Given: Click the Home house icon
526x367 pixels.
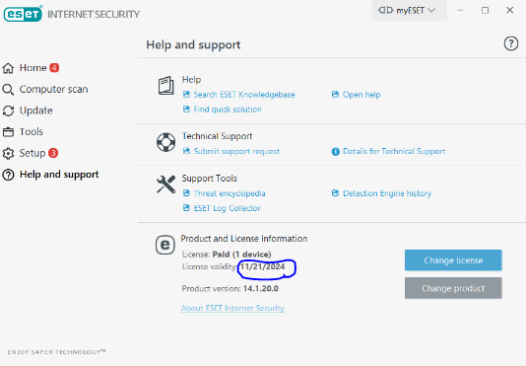Looking at the screenshot, I should (9, 68).
